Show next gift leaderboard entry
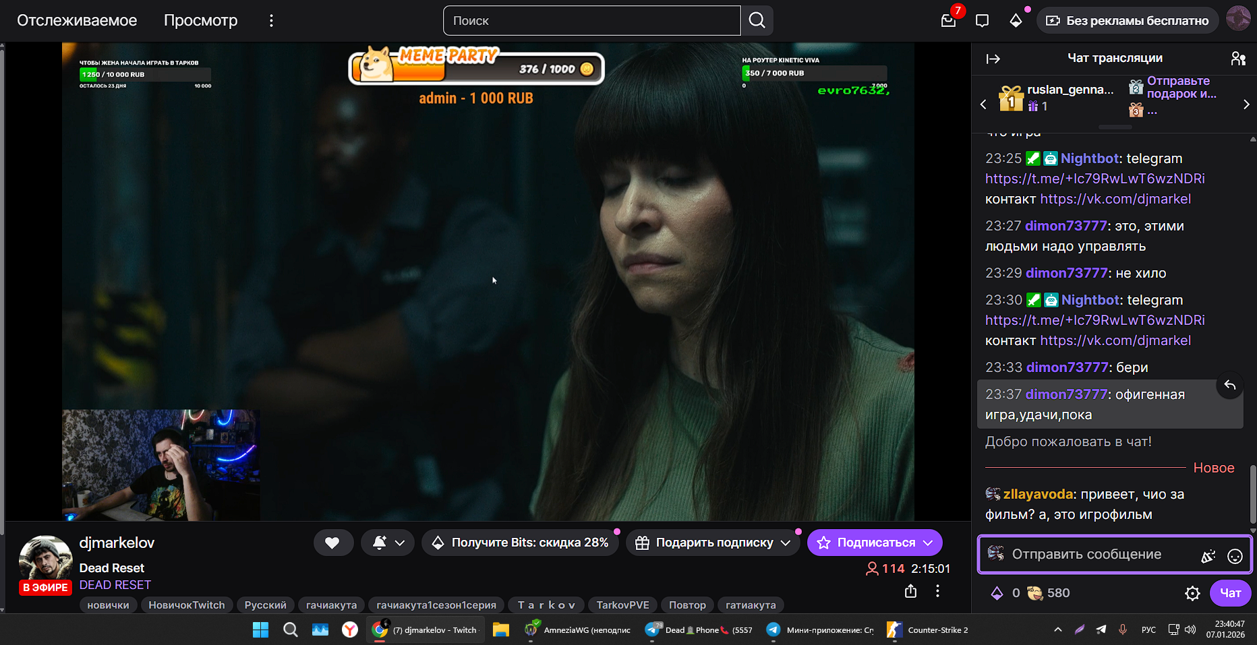Screen dimensions: 1257x645 coord(1246,104)
